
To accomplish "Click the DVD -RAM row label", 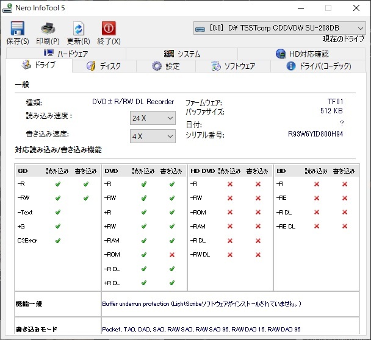I will tap(112, 241).
